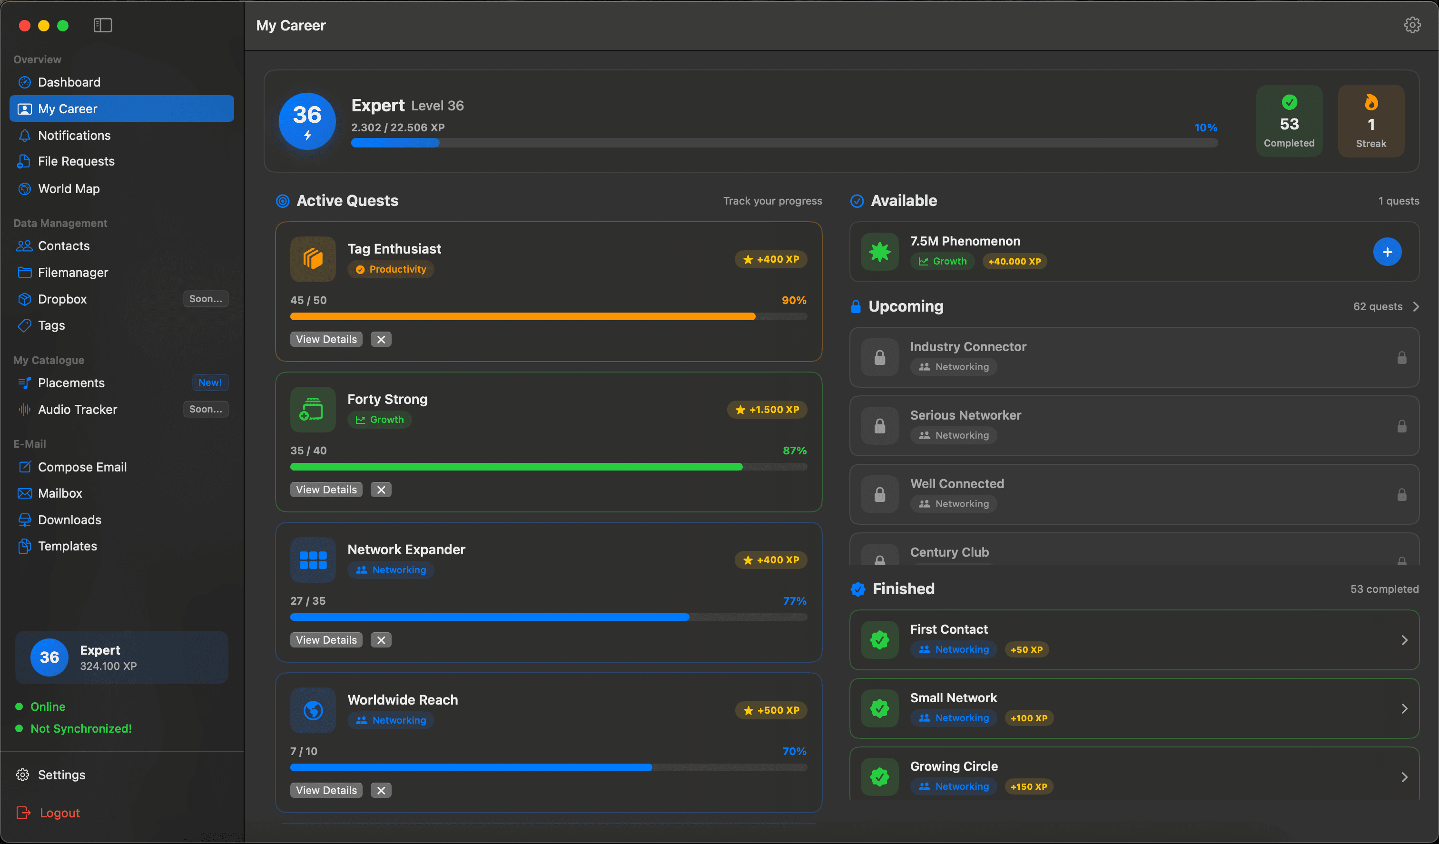Open the Templates section
This screenshot has height=844, width=1439.
coord(68,545)
